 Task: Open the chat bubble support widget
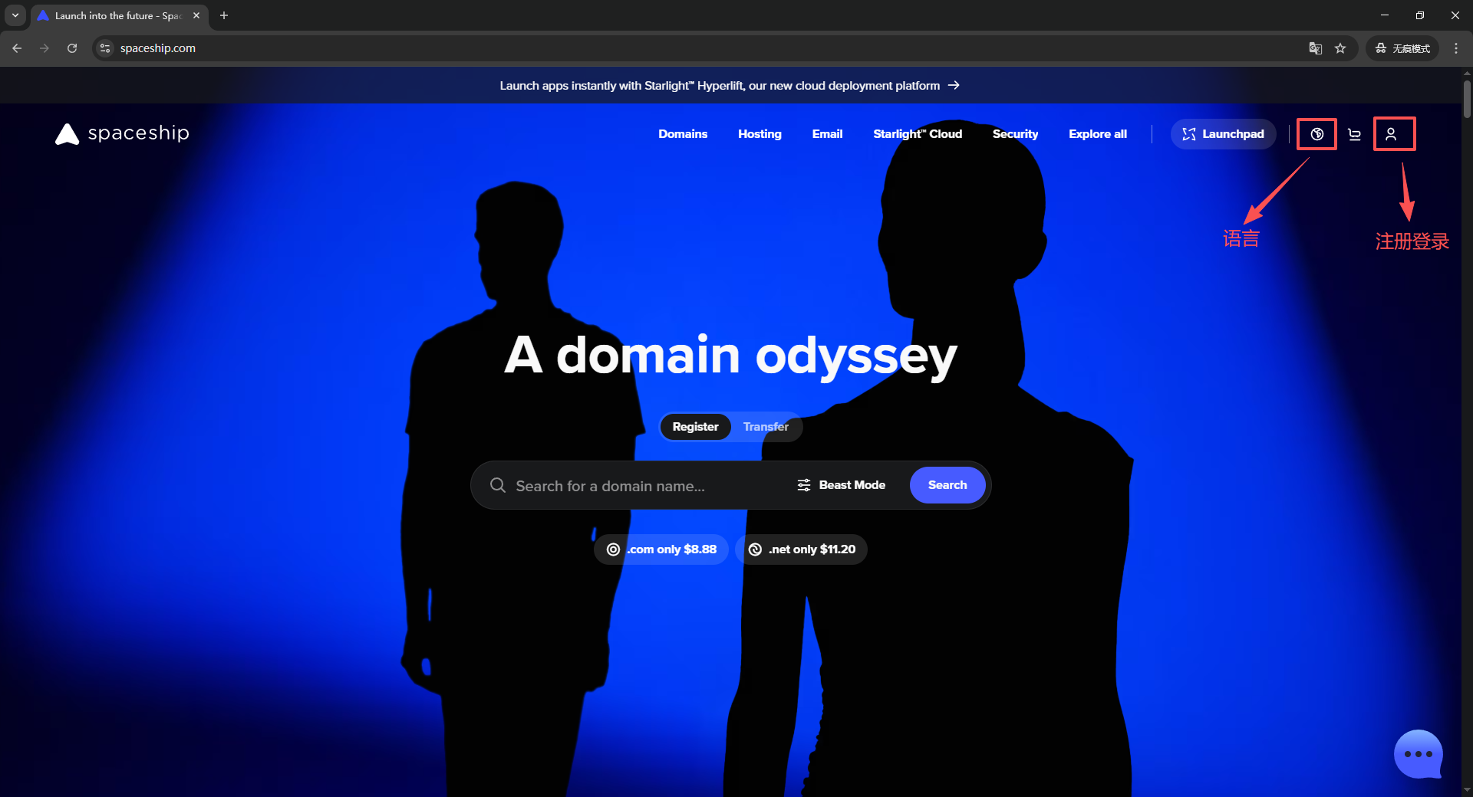click(x=1418, y=754)
